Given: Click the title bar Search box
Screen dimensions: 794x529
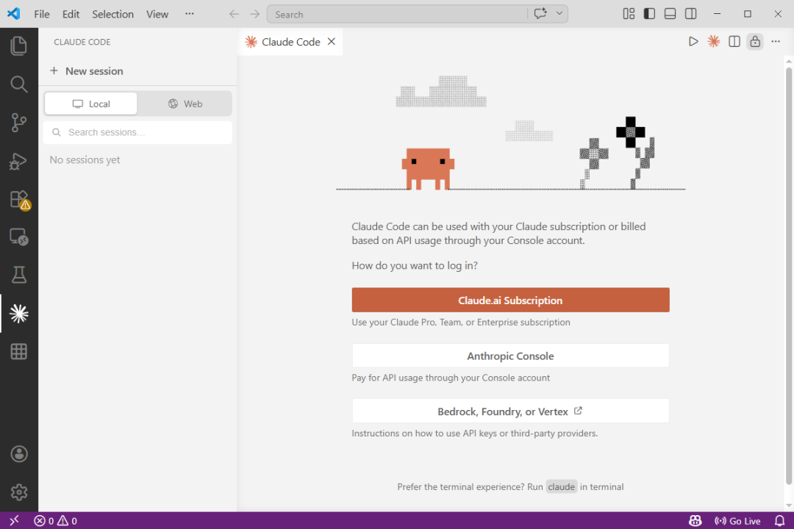Looking at the screenshot, I should (396, 14).
